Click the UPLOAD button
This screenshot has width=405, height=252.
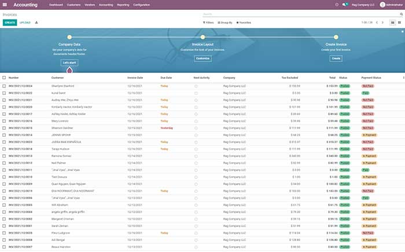tap(25, 23)
